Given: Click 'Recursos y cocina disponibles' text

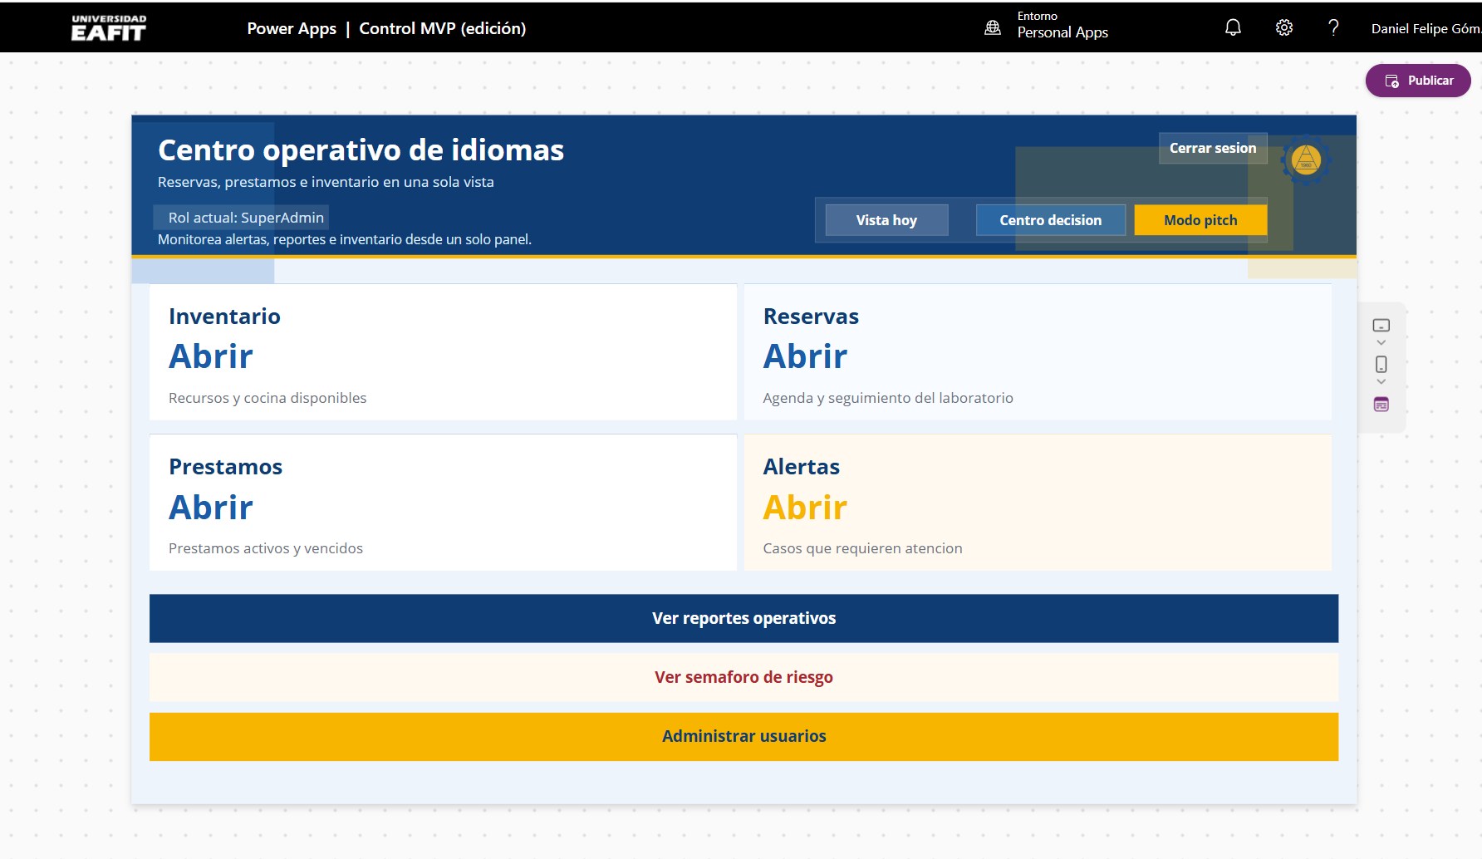Looking at the screenshot, I should 267,398.
